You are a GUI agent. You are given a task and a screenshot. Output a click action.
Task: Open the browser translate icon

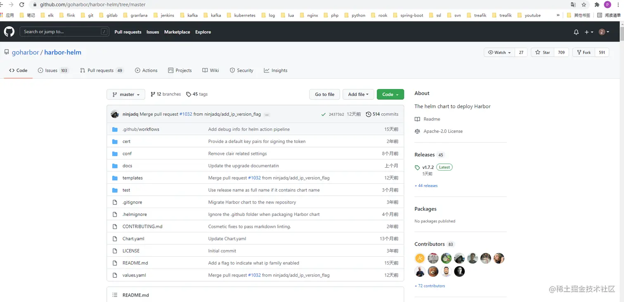pyautogui.click(x=573, y=5)
